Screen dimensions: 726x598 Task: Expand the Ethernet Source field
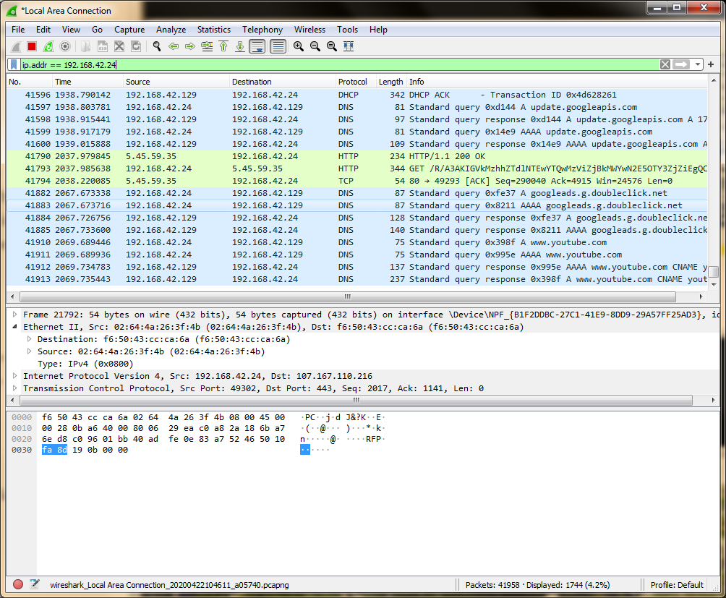click(29, 351)
